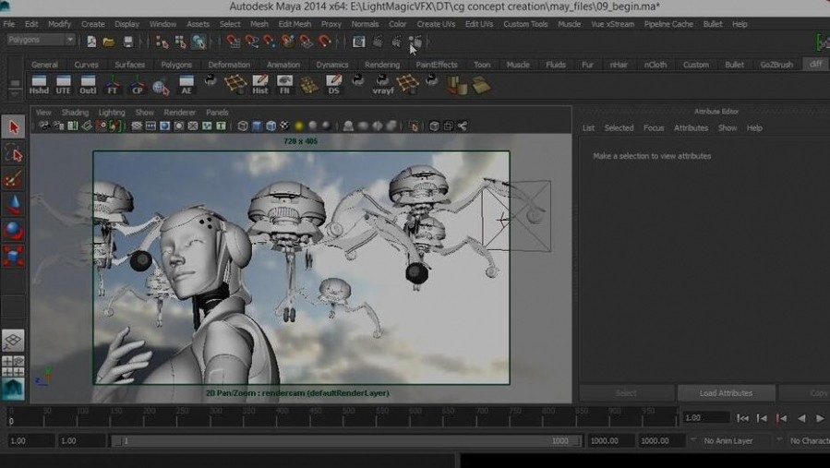The width and height of the screenshot is (830, 468).
Task: Click the Save Scene disk icon
Action: click(x=127, y=42)
